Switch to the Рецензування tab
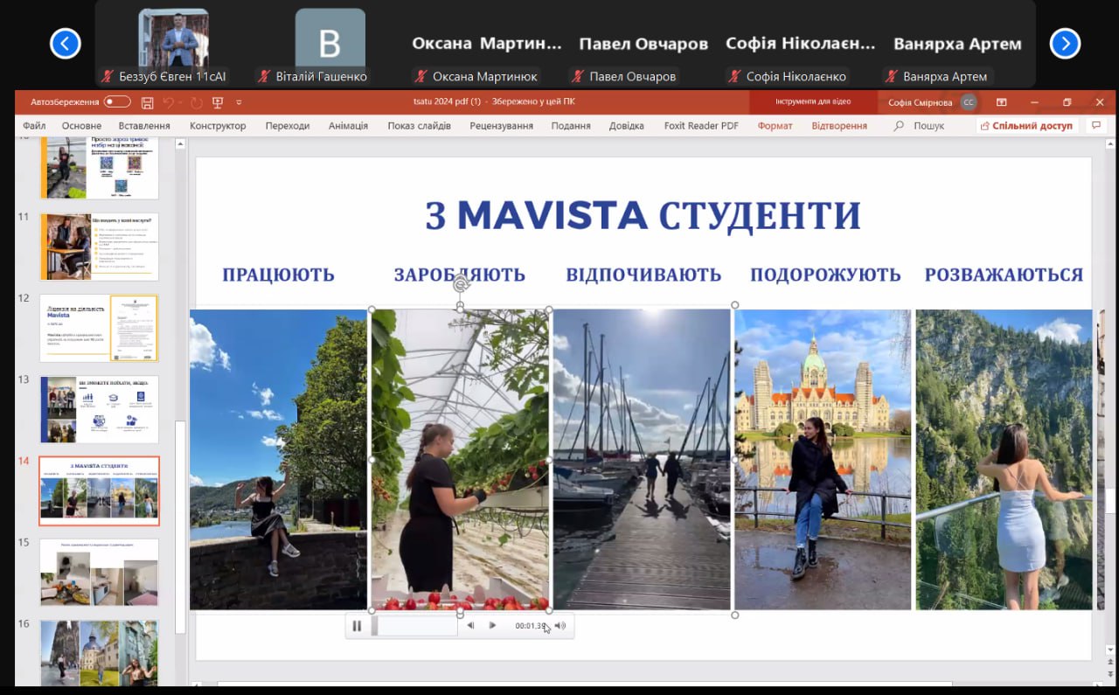Screen dimensions: 1119x695 [501, 126]
